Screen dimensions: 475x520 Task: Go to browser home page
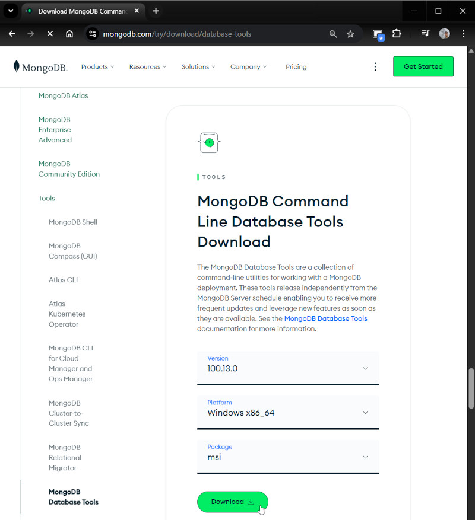(x=69, y=34)
